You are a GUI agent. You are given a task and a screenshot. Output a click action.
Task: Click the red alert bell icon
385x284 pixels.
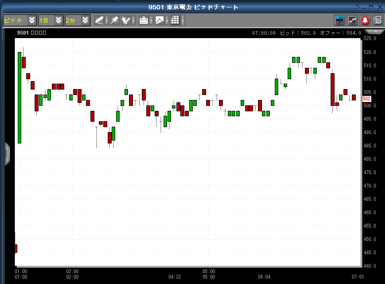coord(365,20)
